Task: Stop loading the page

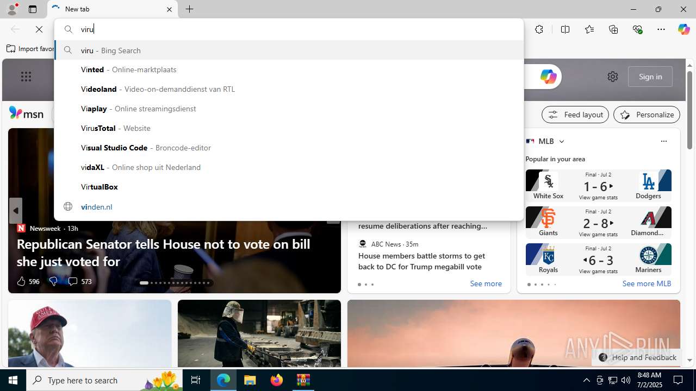Action: pyautogui.click(x=39, y=29)
